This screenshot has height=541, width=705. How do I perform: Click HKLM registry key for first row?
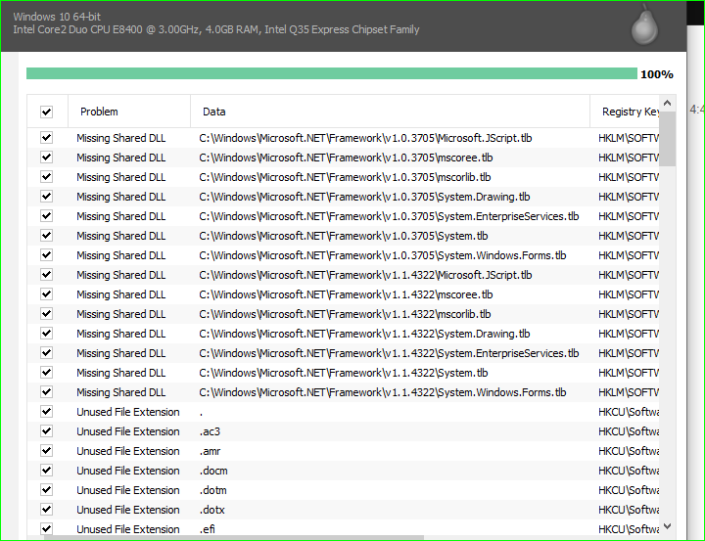click(629, 138)
